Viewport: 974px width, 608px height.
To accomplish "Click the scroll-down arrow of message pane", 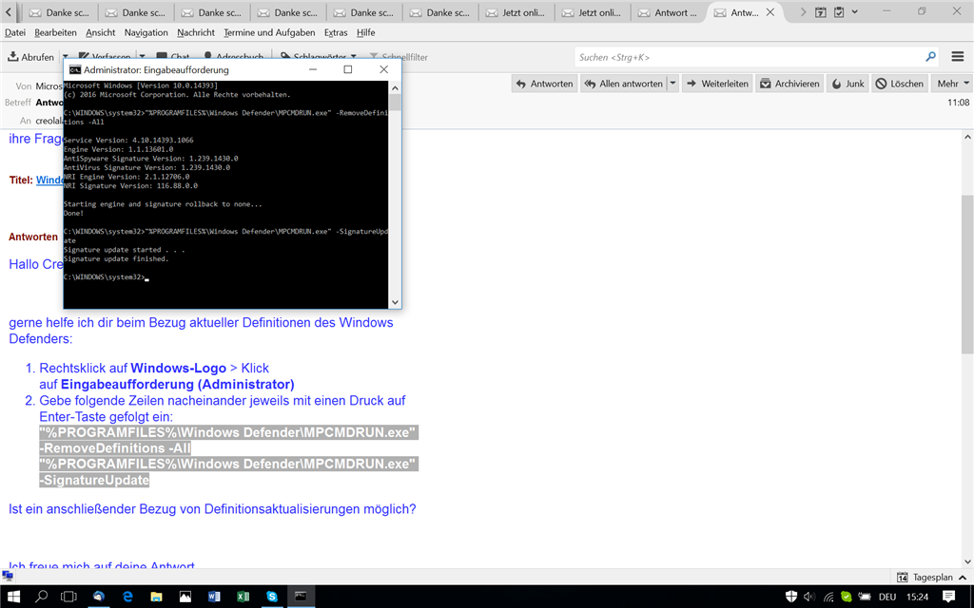I will pos(967,560).
